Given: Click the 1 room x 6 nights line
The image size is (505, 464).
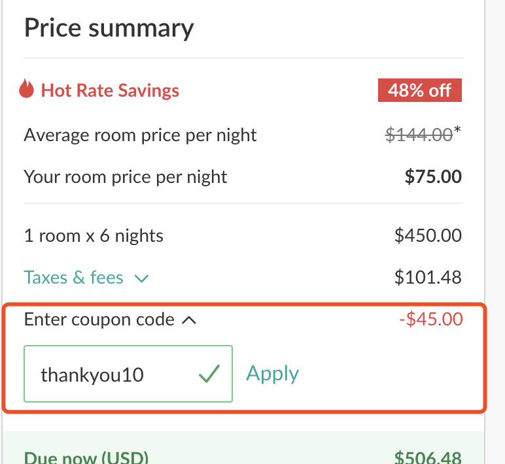Looking at the screenshot, I should (94, 236).
